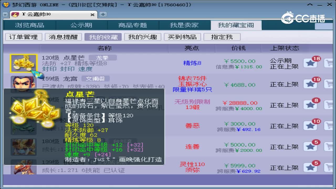Click the 无级别限制 highlight text
The height and width of the screenshot is (189, 336).
pyautogui.click(x=192, y=102)
